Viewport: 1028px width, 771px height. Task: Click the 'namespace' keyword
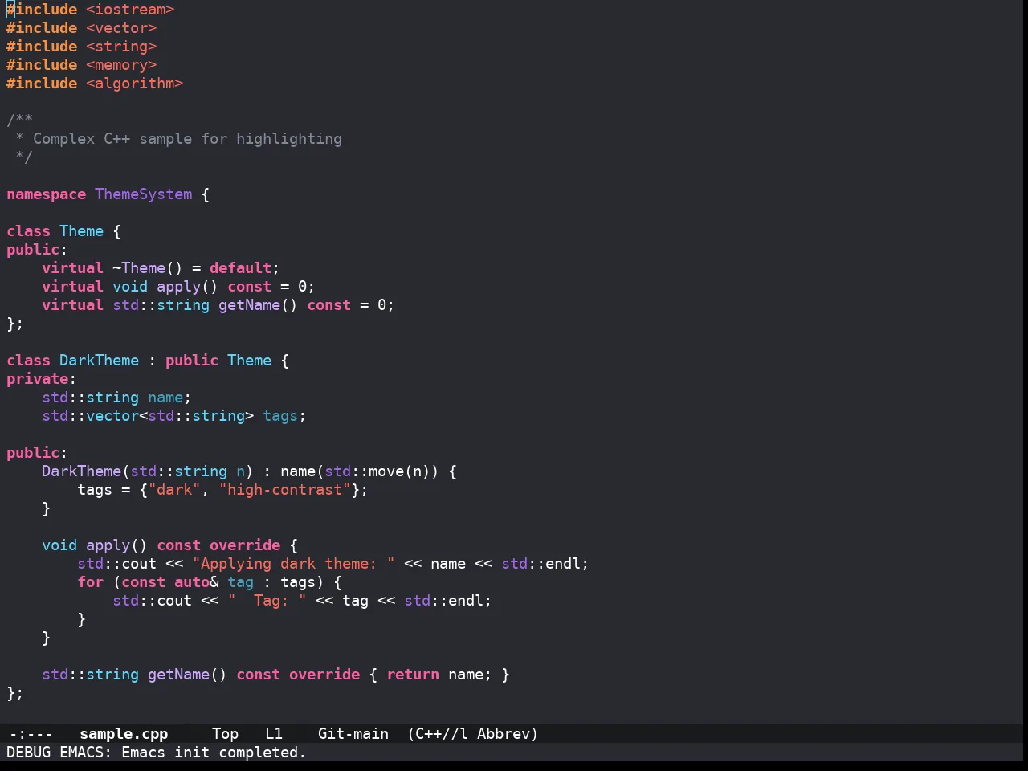pos(46,194)
